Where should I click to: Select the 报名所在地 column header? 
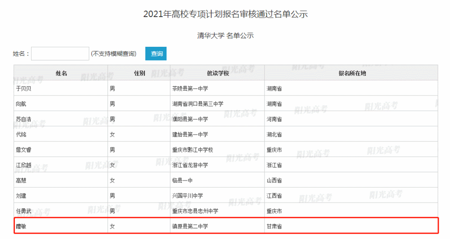pyautogui.click(x=352, y=73)
